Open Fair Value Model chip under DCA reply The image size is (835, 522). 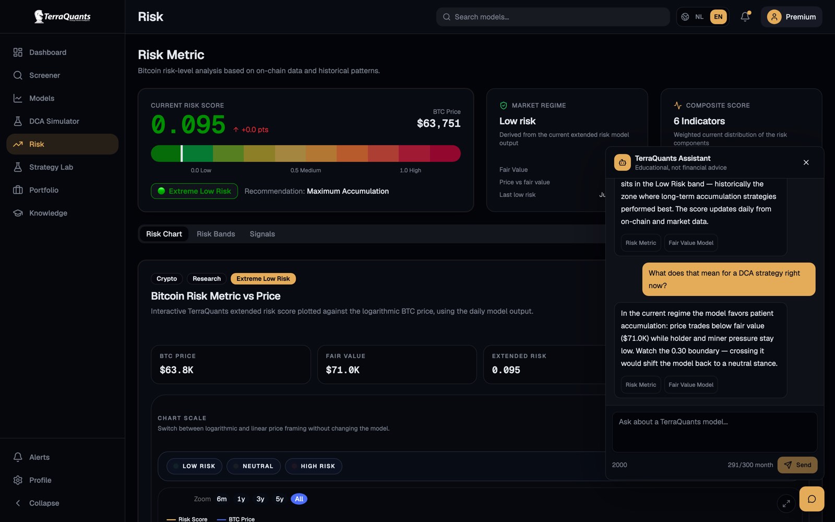coord(691,385)
